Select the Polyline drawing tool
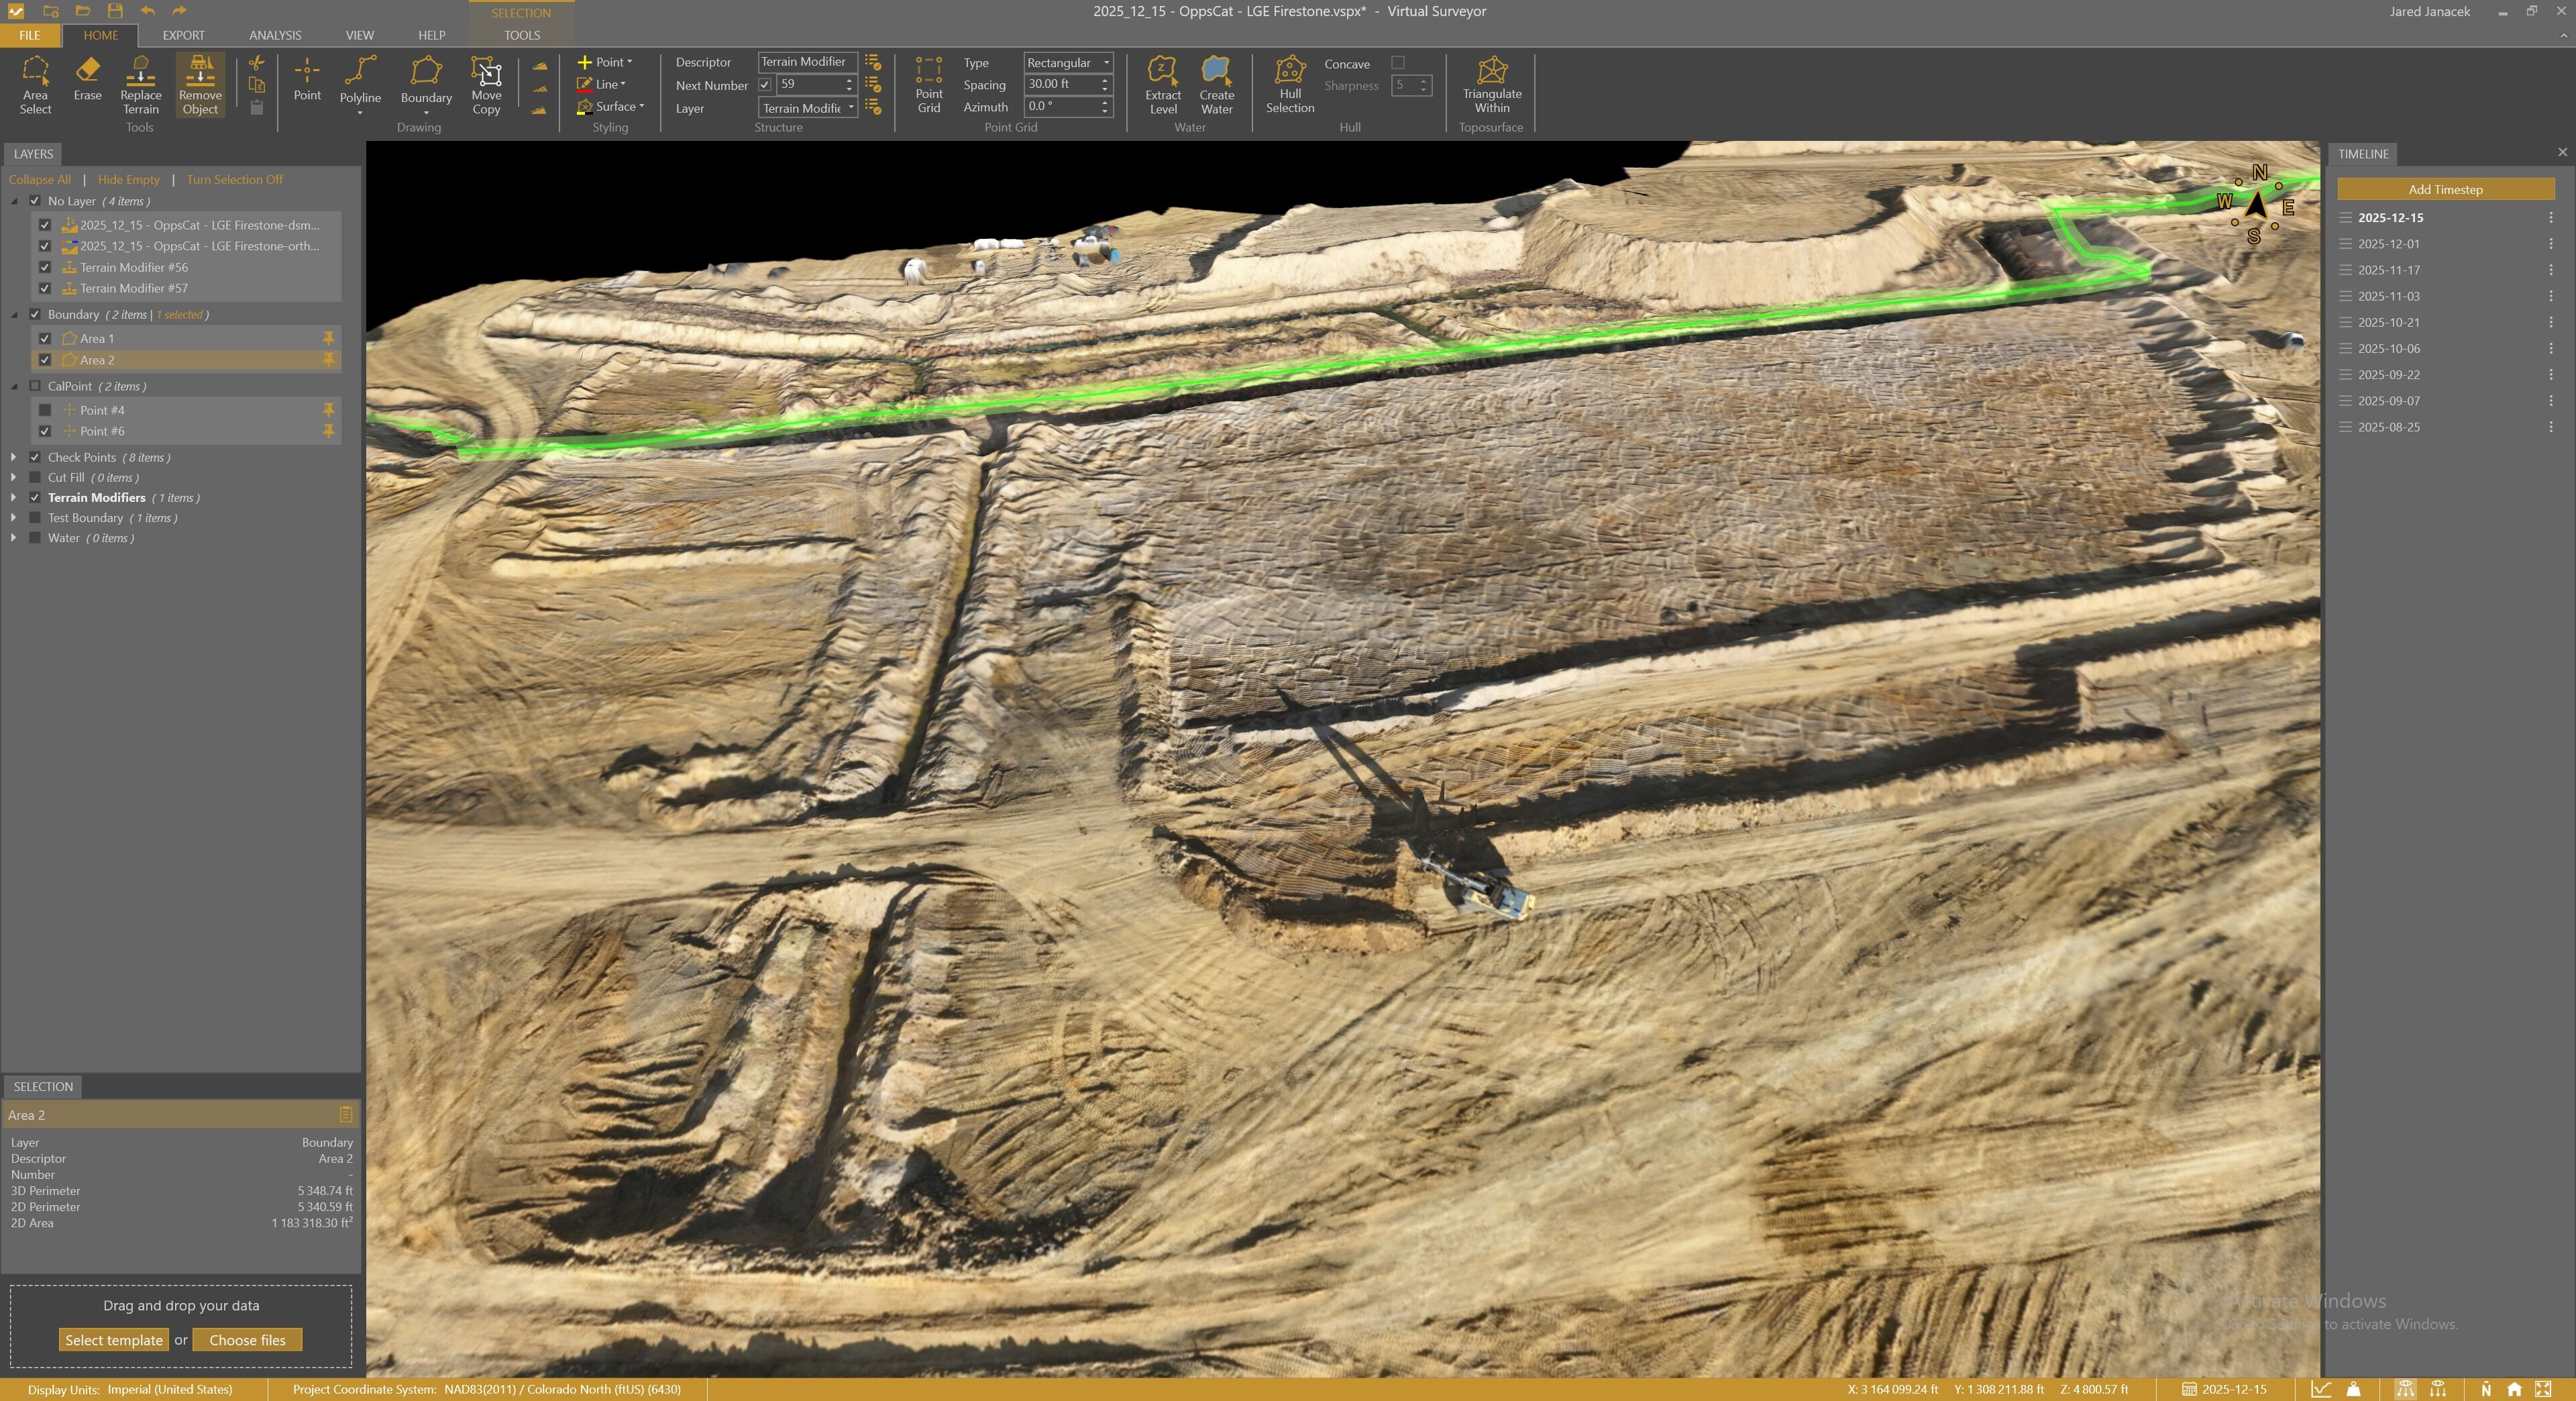The width and height of the screenshot is (2576, 1401). (x=360, y=85)
